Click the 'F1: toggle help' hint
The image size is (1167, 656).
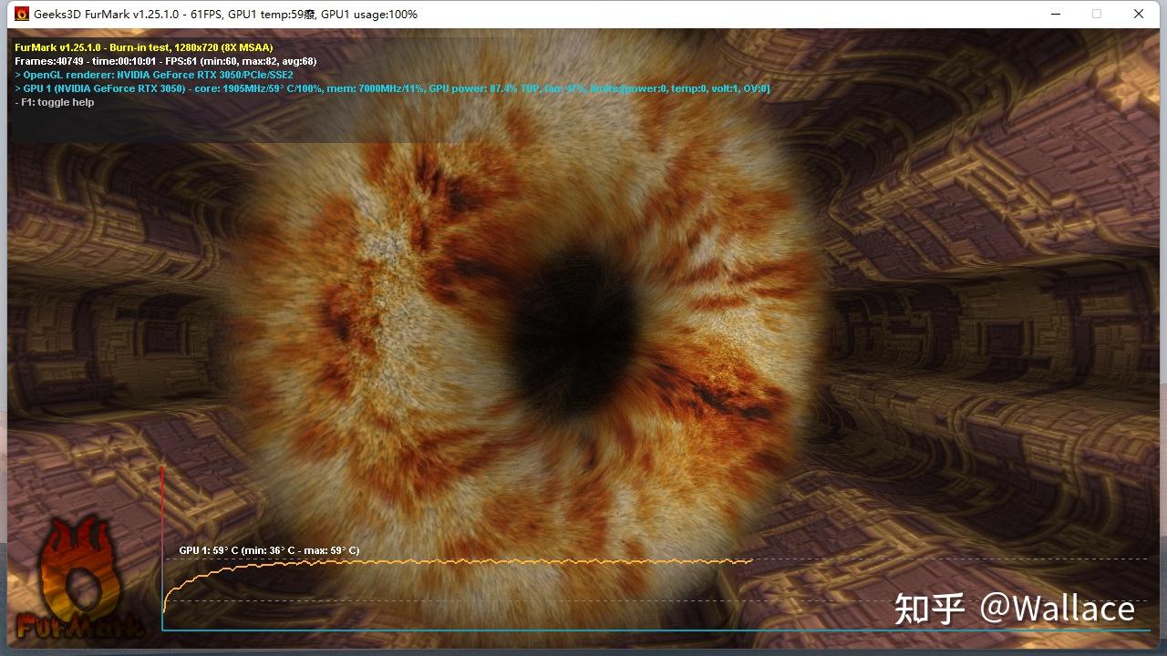click(x=55, y=102)
